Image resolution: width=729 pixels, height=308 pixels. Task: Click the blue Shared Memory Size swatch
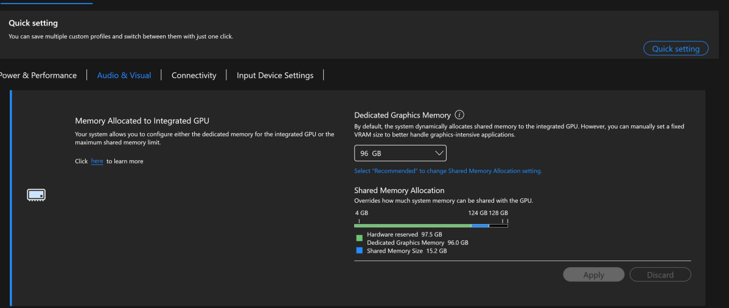click(x=360, y=250)
